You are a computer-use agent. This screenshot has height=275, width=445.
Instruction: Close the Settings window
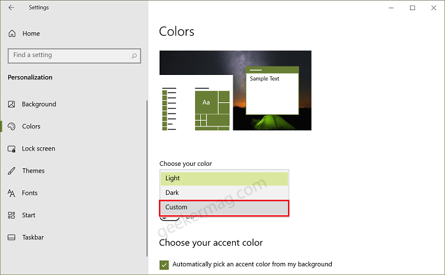point(434,8)
